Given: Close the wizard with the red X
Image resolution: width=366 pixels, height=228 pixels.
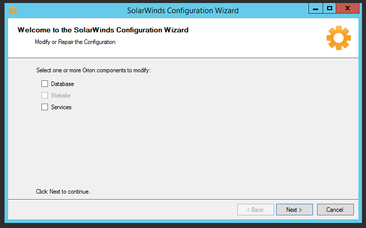Looking at the screenshot, I should pos(348,9).
